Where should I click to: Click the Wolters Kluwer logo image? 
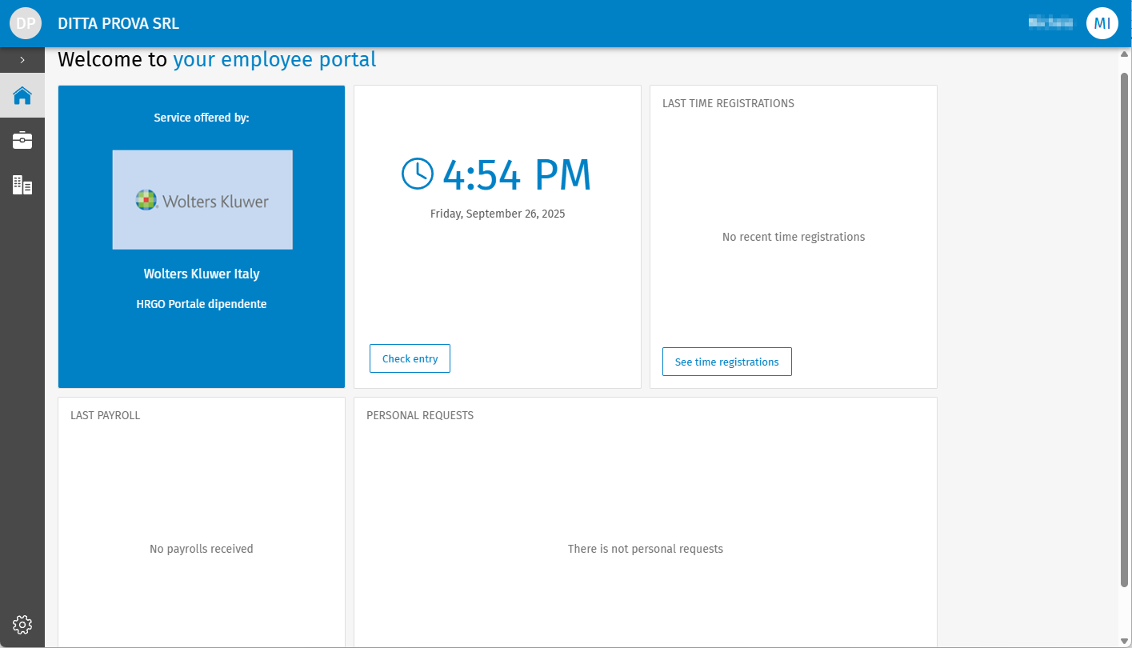pos(202,200)
